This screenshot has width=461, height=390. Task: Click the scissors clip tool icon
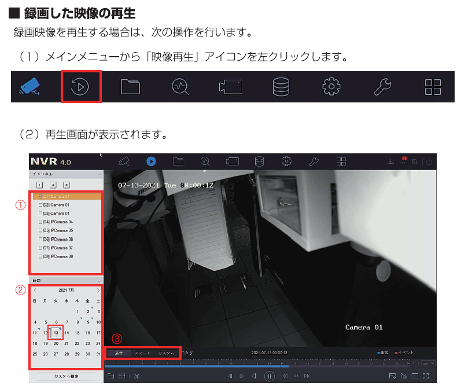point(137,376)
